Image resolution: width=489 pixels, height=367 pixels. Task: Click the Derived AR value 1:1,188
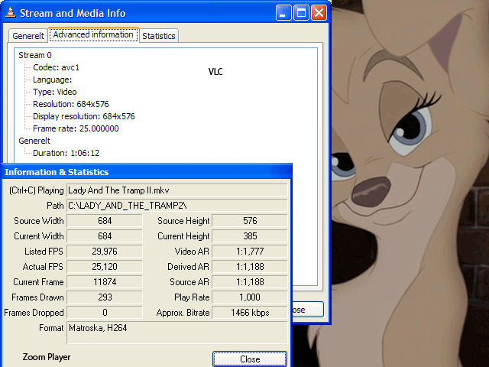coord(250,267)
